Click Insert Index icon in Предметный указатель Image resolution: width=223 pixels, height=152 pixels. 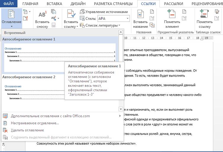point(184,12)
